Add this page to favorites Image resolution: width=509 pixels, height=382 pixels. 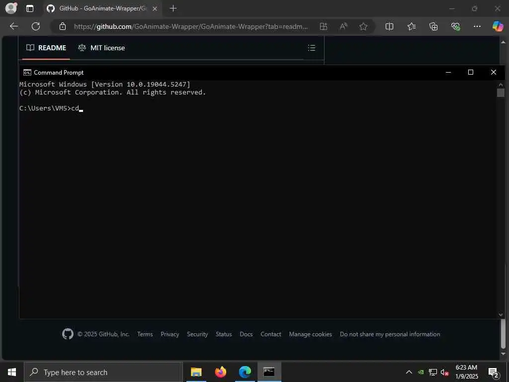click(x=363, y=27)
